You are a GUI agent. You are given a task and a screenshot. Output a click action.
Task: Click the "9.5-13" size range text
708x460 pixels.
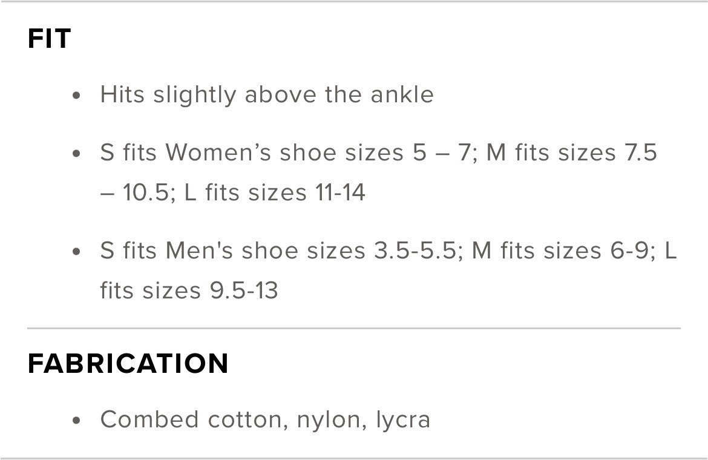tap(244, 291)
